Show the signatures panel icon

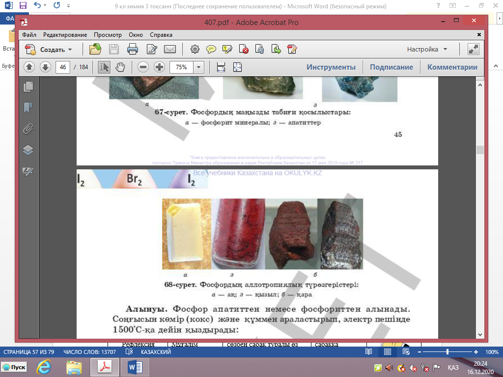28,171
